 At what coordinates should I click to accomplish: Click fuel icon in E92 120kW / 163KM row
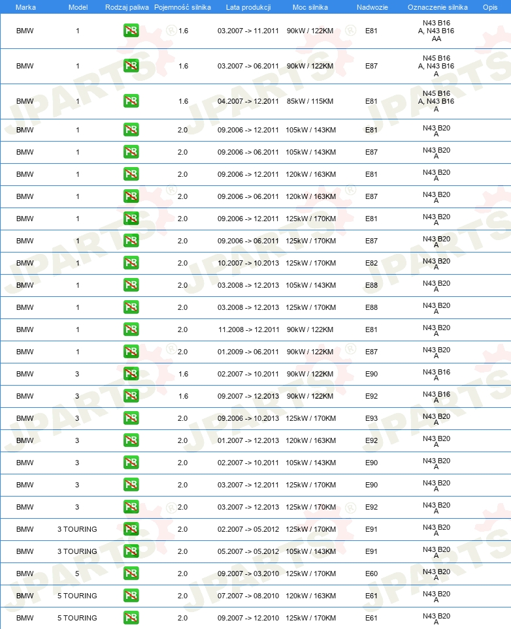pyautogui.click(x=131, y=440)
